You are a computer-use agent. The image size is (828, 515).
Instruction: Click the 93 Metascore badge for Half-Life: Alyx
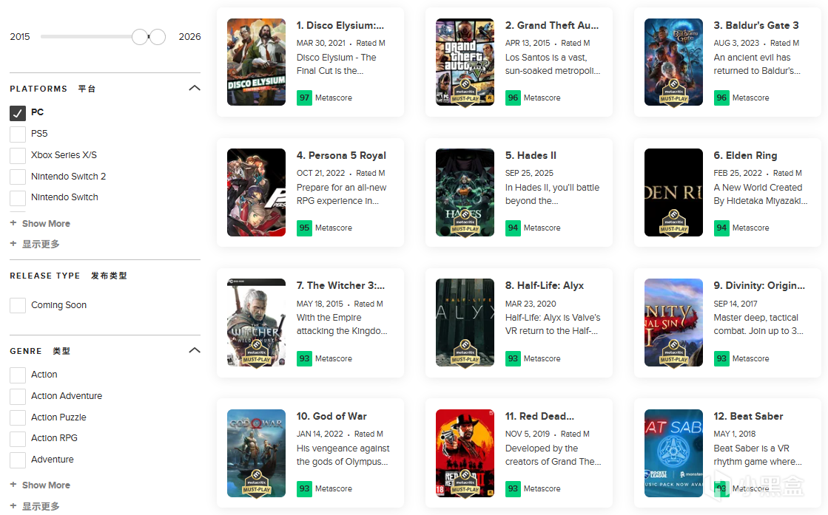[513, 358]
